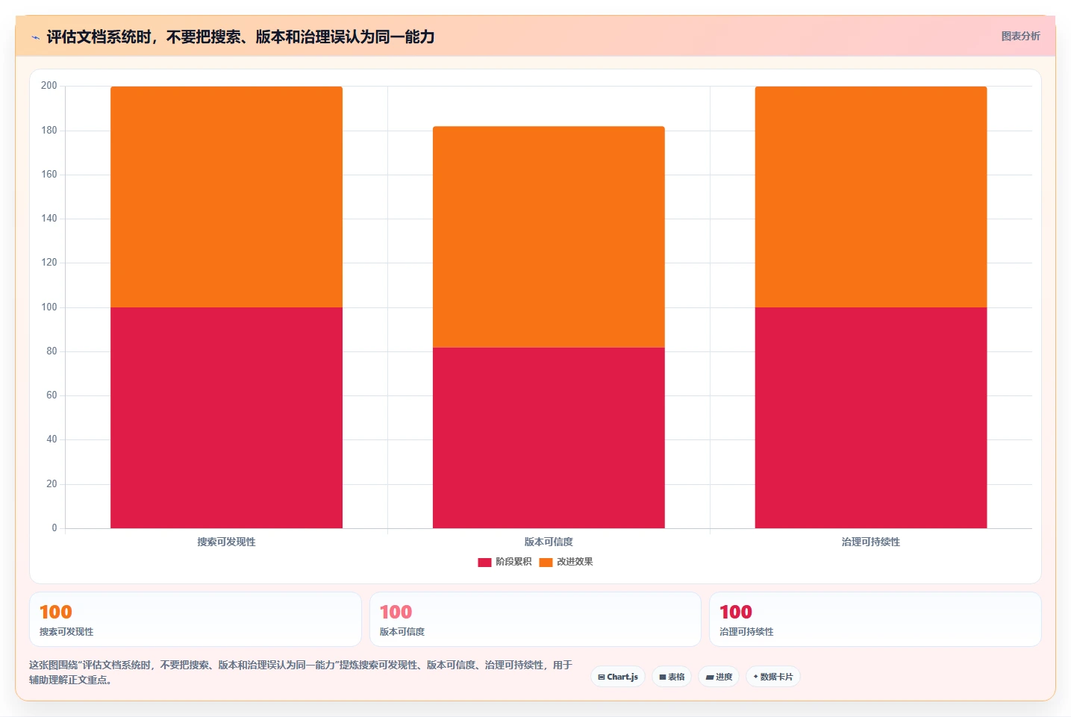Click the orange bar segment for 治理可持续性

pos(871,197)
